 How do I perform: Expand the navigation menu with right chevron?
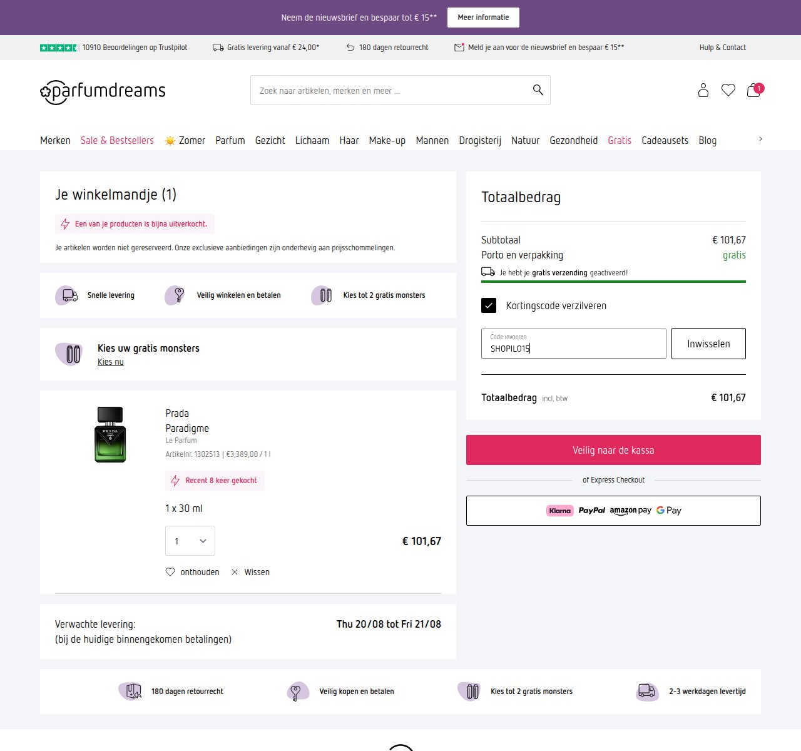click(x=760, y=139)
